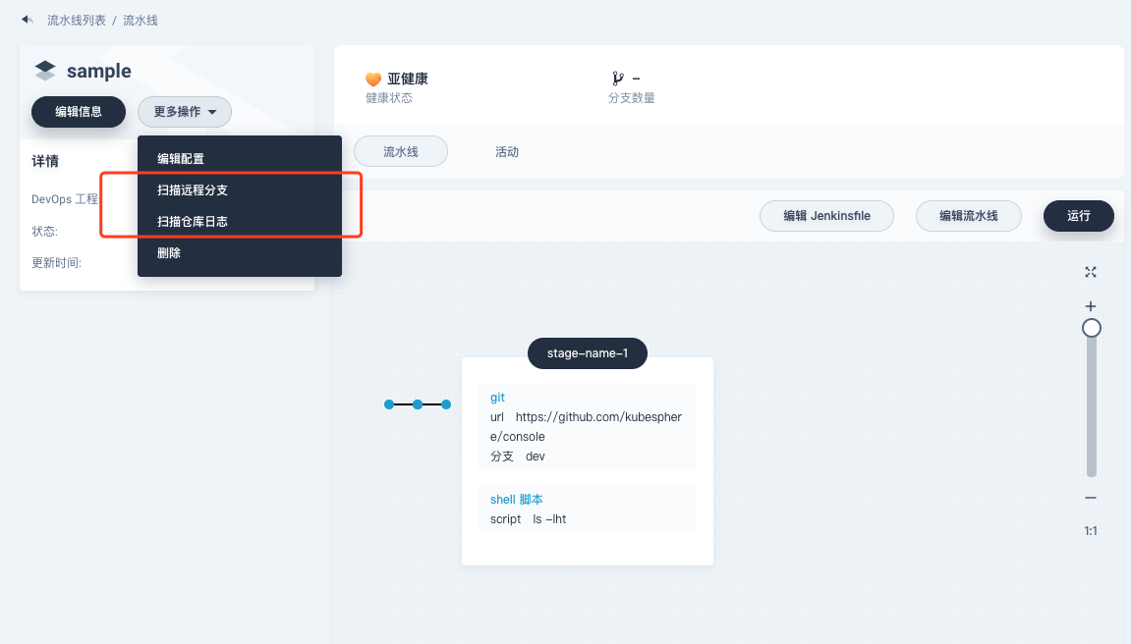Click the DevOps 工程 label

pyautogui.click(x=64, y=199)
